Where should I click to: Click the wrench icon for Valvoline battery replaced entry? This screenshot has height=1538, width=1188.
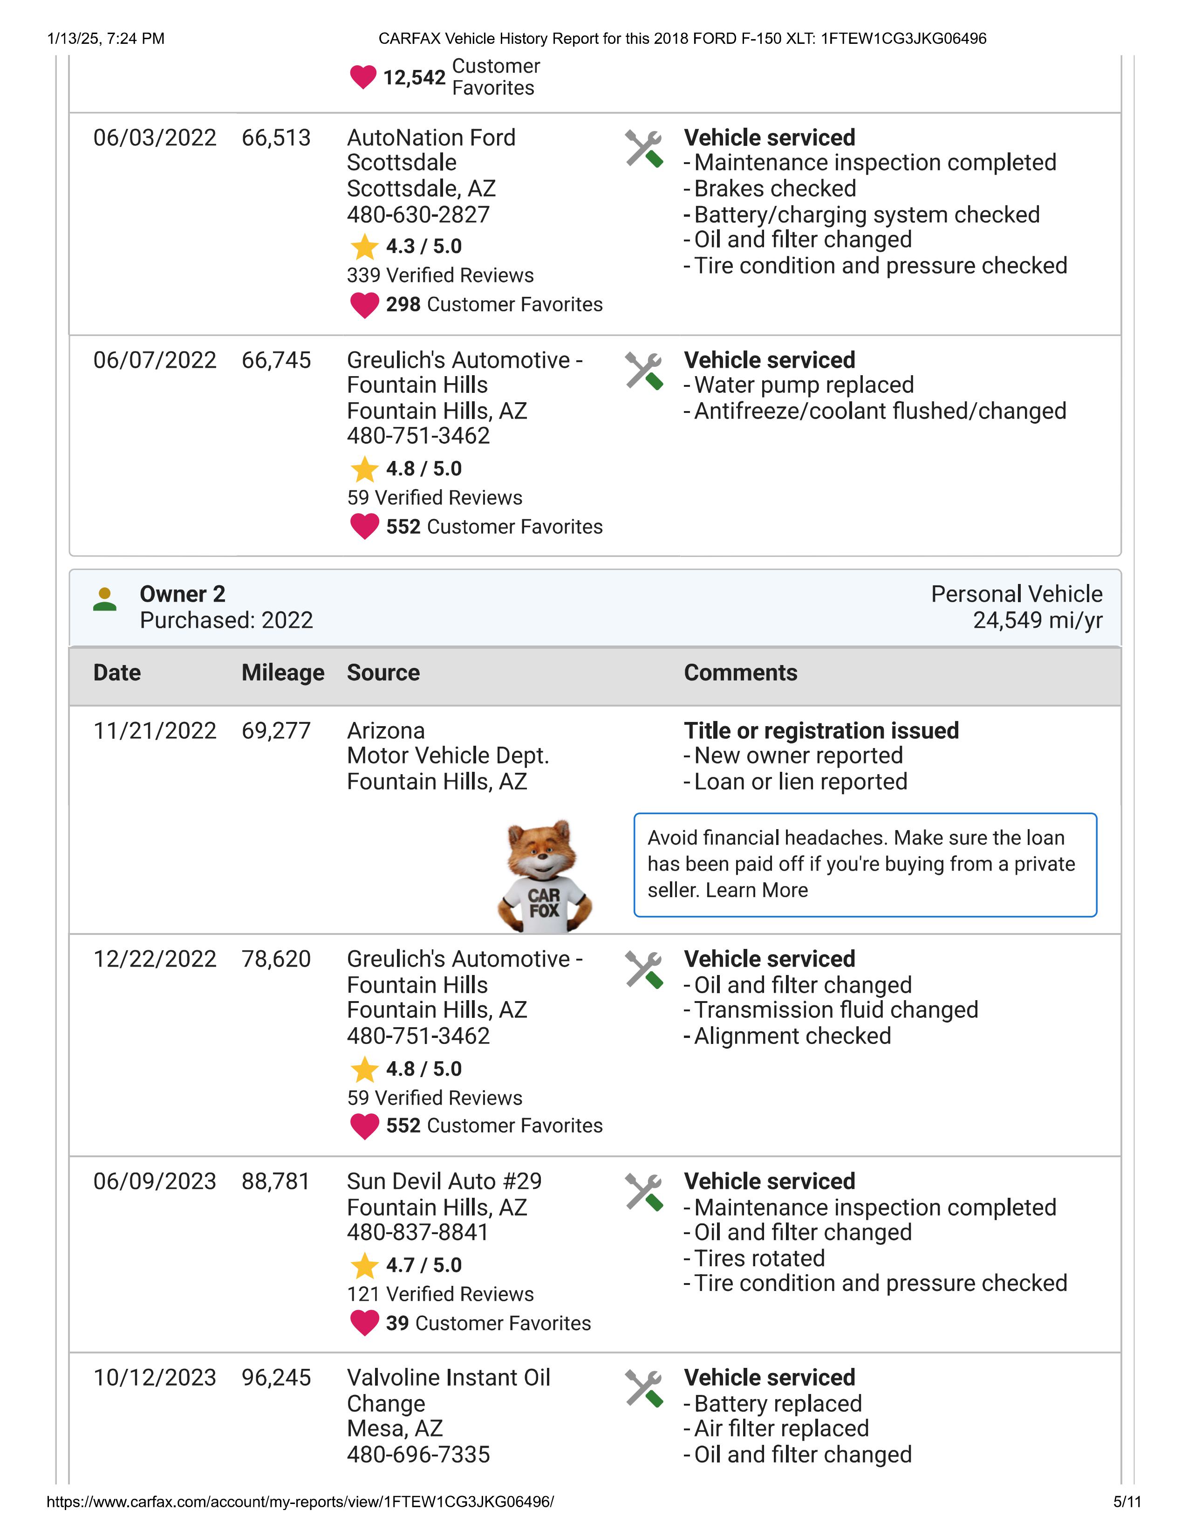pos(644,1389)
